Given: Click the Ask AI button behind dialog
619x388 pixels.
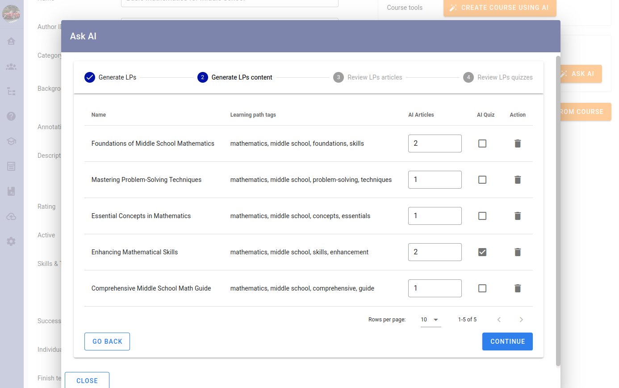Looking at the screenshot, I should pyautogui.click(x=581, y=74).
